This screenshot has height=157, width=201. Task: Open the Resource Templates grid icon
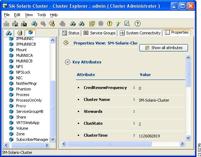[x=92, y=23]
